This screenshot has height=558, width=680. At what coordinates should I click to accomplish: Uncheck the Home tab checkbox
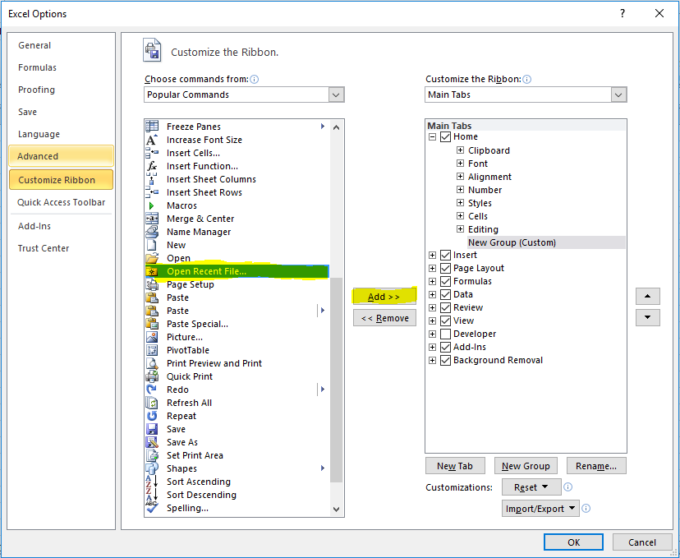(x=445, y=136)
